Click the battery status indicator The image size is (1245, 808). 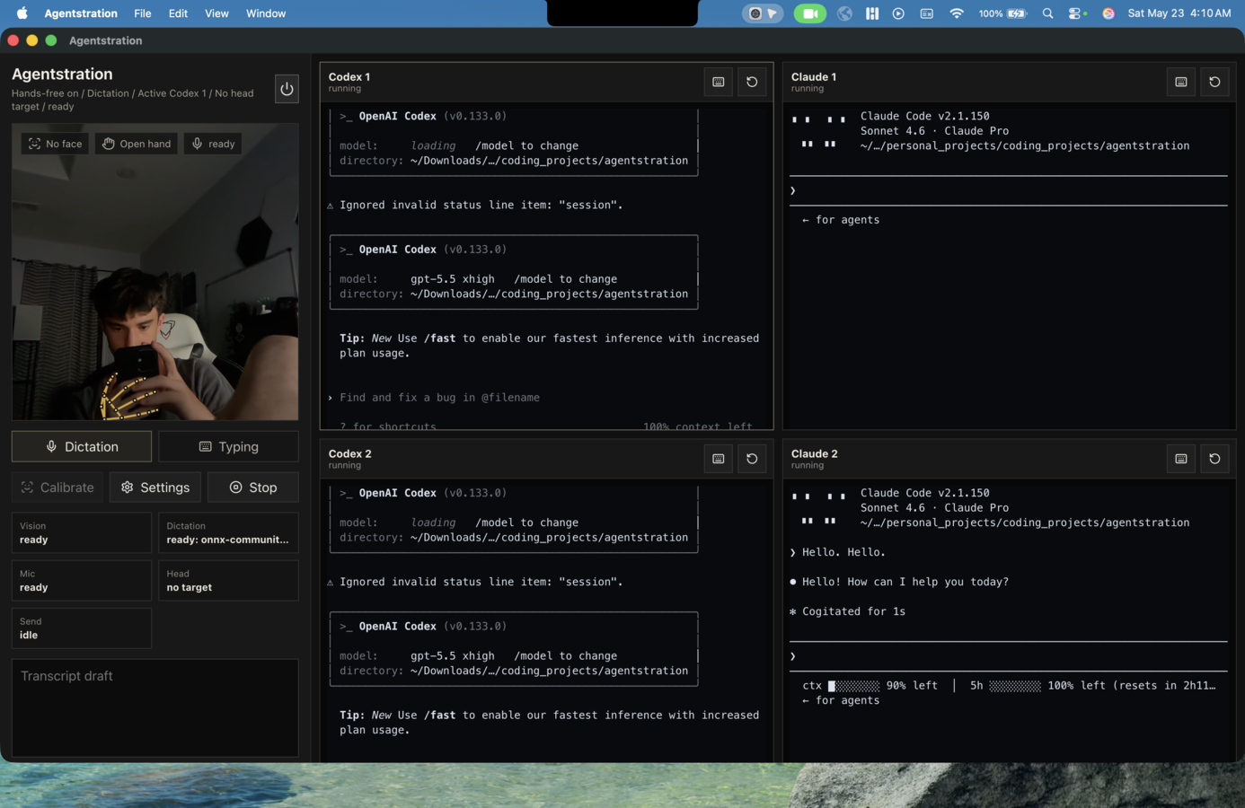point(1002,13)
